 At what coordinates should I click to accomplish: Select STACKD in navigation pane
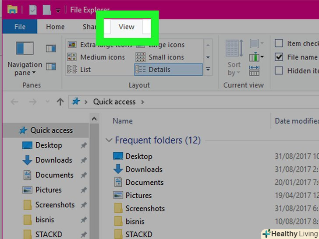(x=42, y=234)
